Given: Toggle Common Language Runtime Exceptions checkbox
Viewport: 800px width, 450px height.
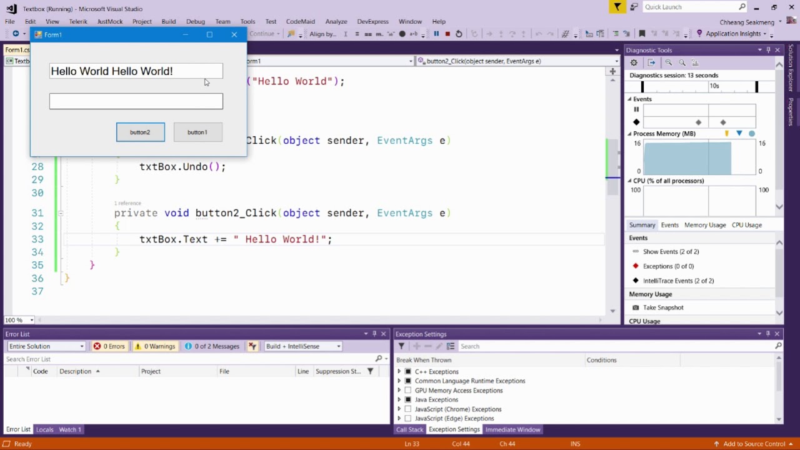Looking at the screenshot, I should (x=408, y=381).
